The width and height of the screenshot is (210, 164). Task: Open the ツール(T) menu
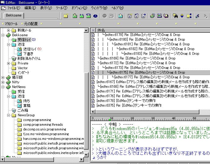click(x=62, y=8)
